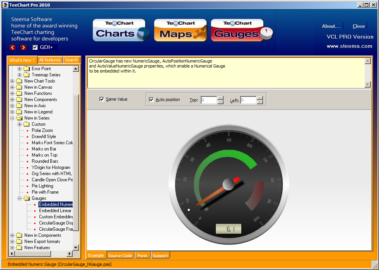Click the tree horizontal scrollbar thumb
The height and width of the screenshot is (270, 379).
33,254
